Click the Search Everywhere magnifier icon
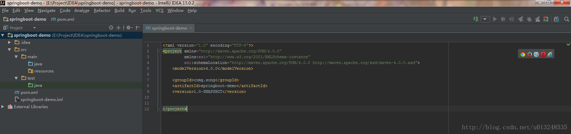Viewport: 571px width, 134px height. [567, 19]
